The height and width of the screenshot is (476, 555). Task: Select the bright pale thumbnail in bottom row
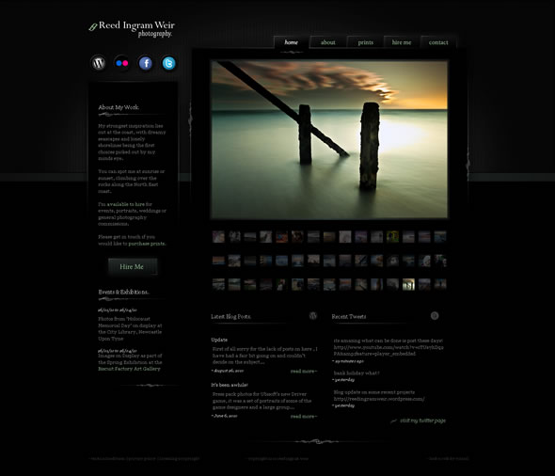[408, 284]
